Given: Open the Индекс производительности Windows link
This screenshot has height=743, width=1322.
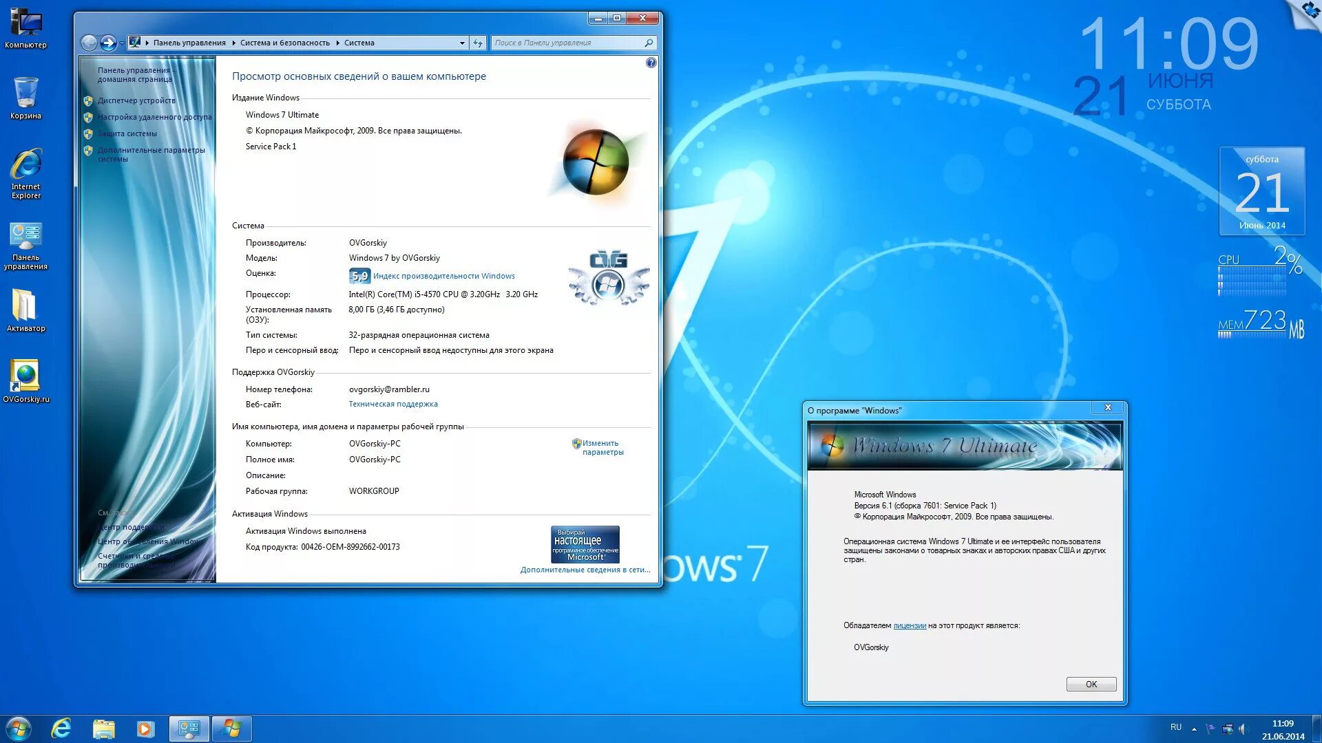Looking at the screenshot, I should (443, 276).
